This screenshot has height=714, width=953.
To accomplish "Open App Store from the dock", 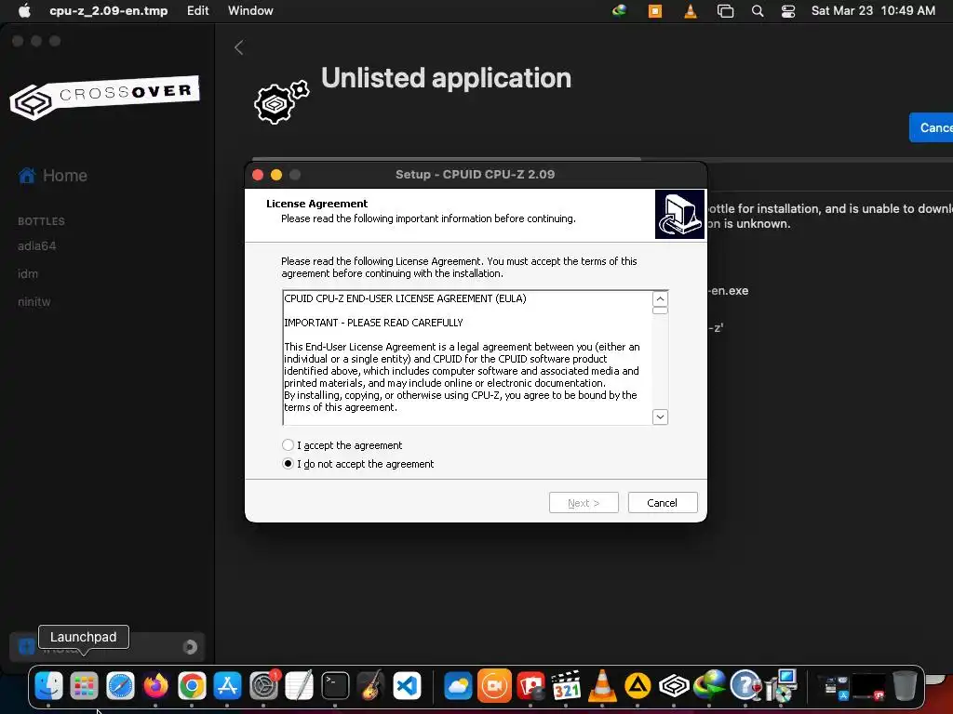I will (227, 686).
